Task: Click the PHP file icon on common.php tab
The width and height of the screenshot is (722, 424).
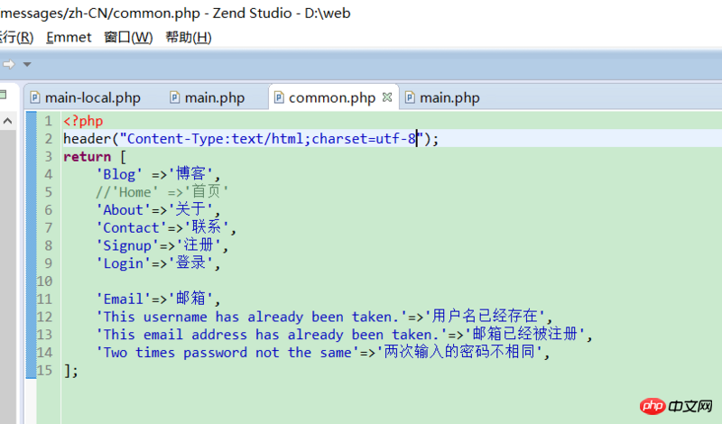Action: [279, 97]
